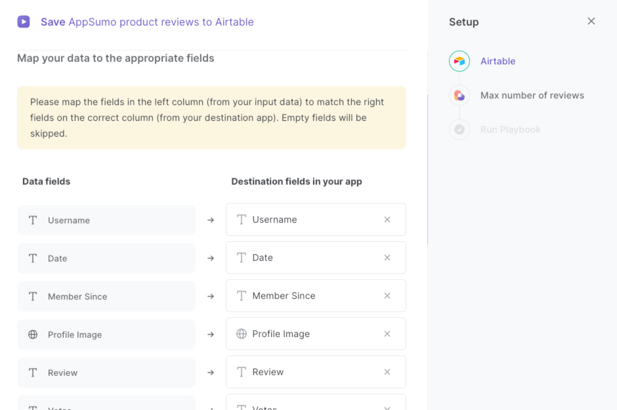
Task: Click 'Destination fields in your app' heading
Action: [x=297, y=181]
